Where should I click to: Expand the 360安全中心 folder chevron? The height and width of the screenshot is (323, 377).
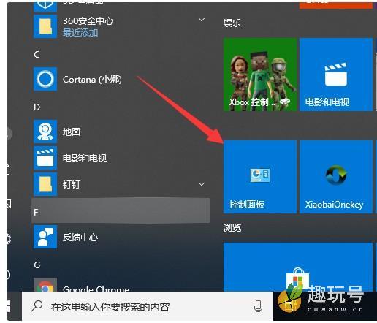pos(202,20)
